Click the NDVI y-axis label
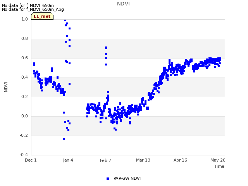This screenshot has height=186, width=248. (6, 87)
